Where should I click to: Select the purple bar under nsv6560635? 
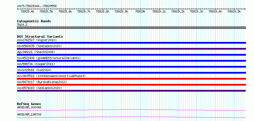pos(131,49)
